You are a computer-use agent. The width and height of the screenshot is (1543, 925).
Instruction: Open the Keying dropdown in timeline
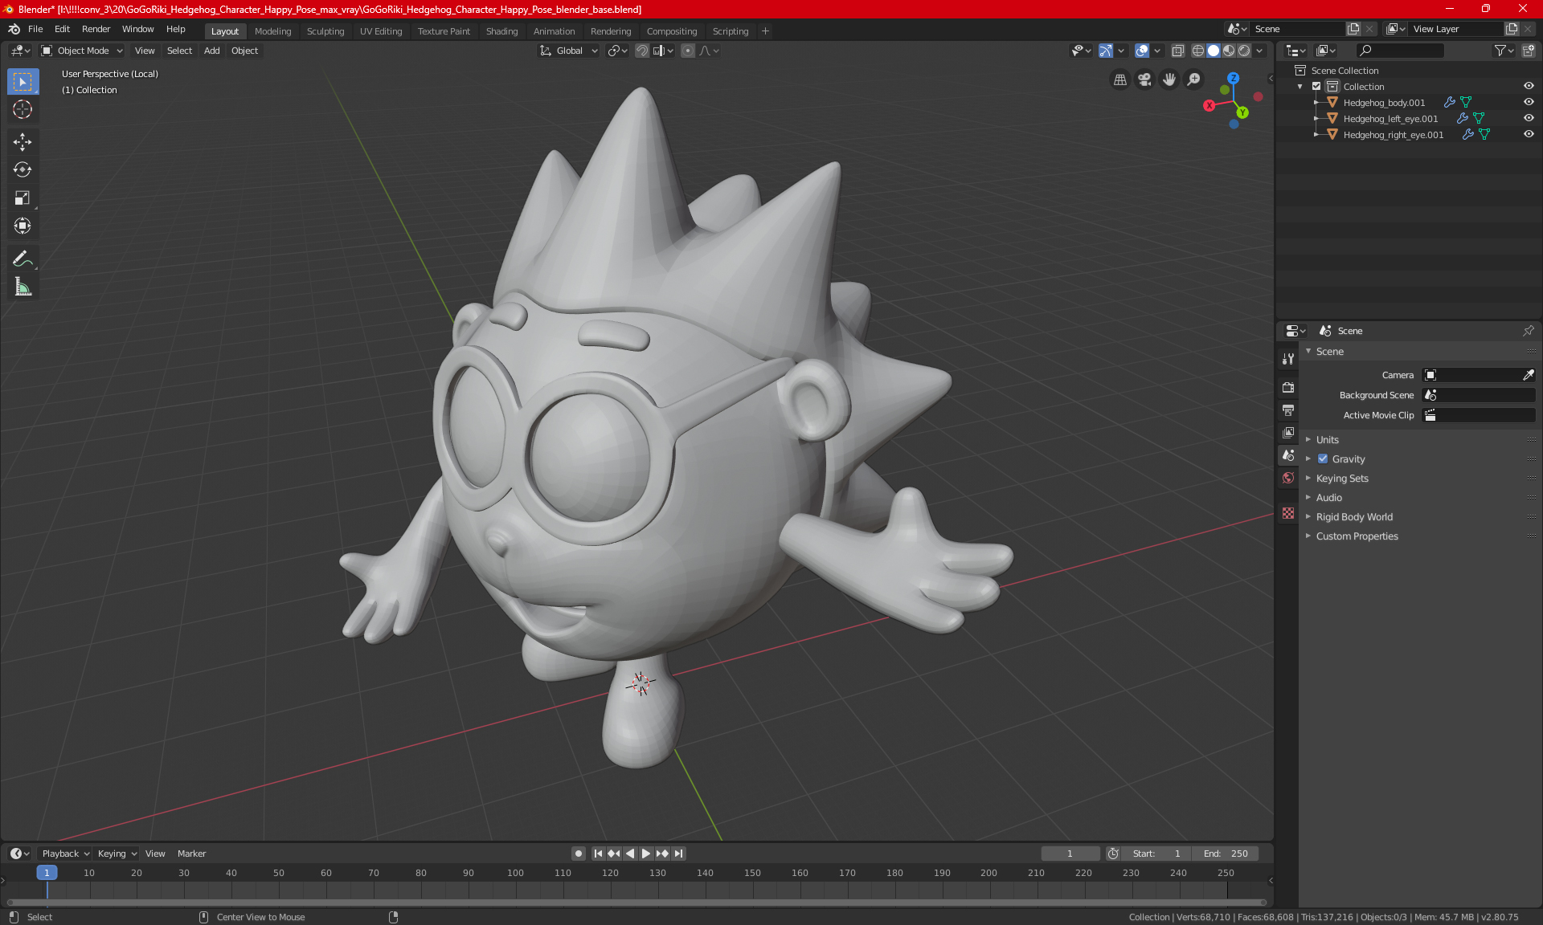pyautogui.click(x=117, y=854)
